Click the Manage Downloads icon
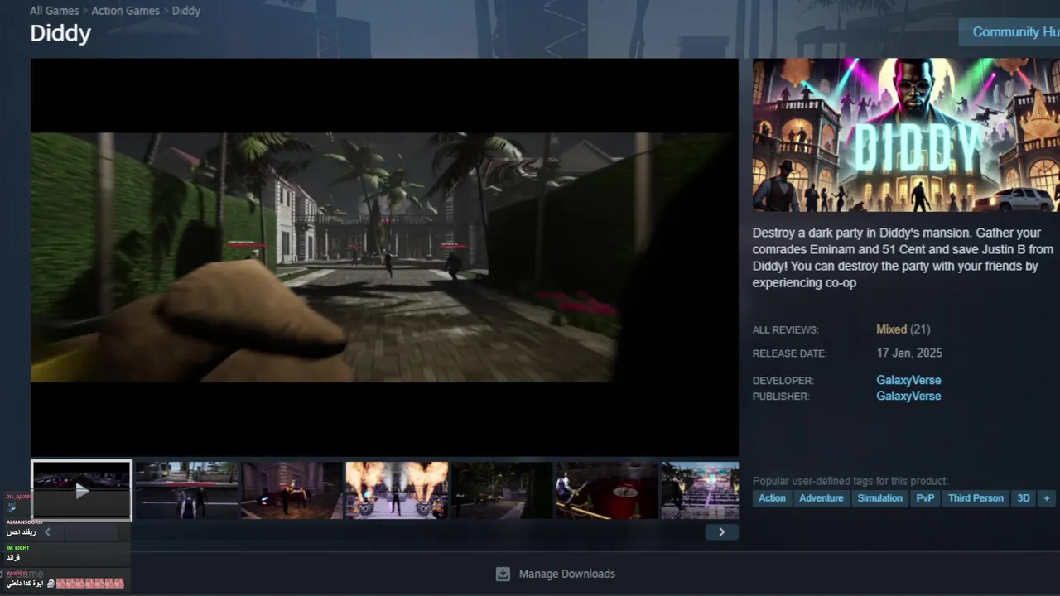Viewport: 1060px width, 596px height. 503,574
